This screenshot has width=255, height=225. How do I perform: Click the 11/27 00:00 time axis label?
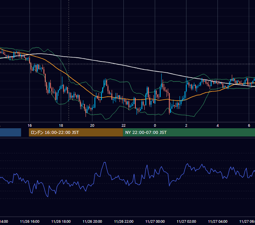pyautogui.click(x=155, y=221)
